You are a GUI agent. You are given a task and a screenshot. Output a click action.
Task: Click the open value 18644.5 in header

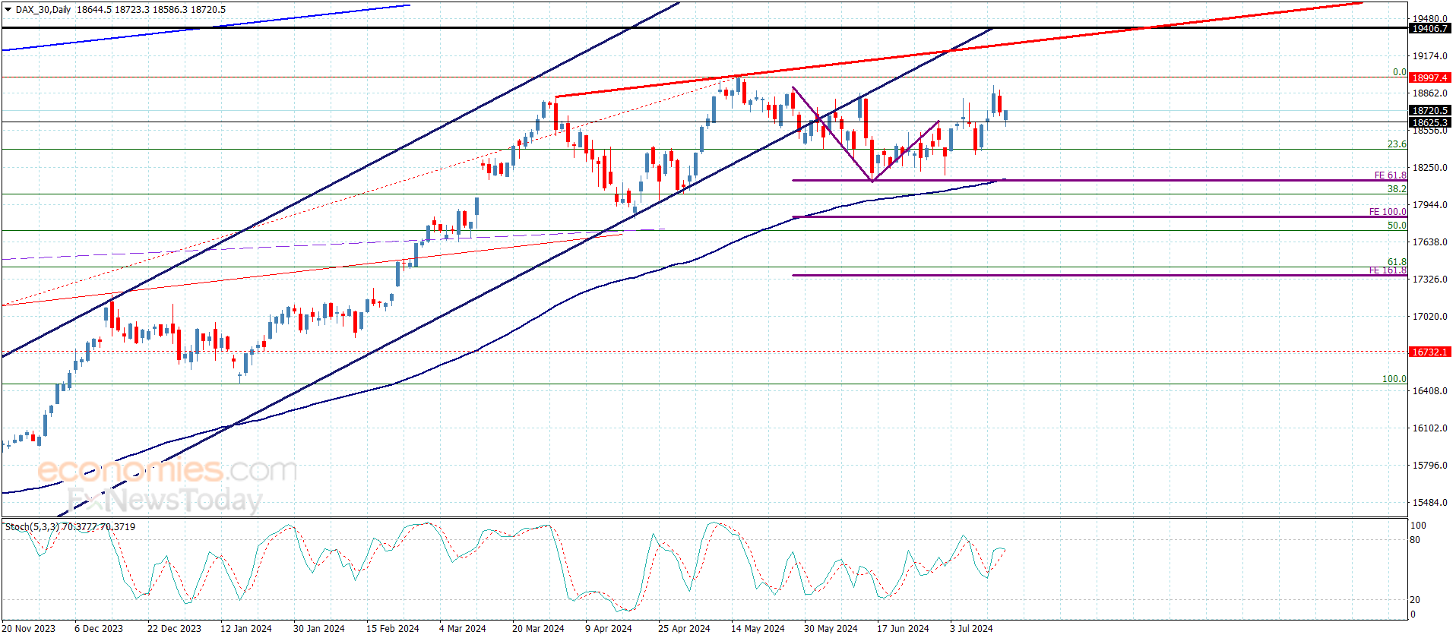point(94,10)
